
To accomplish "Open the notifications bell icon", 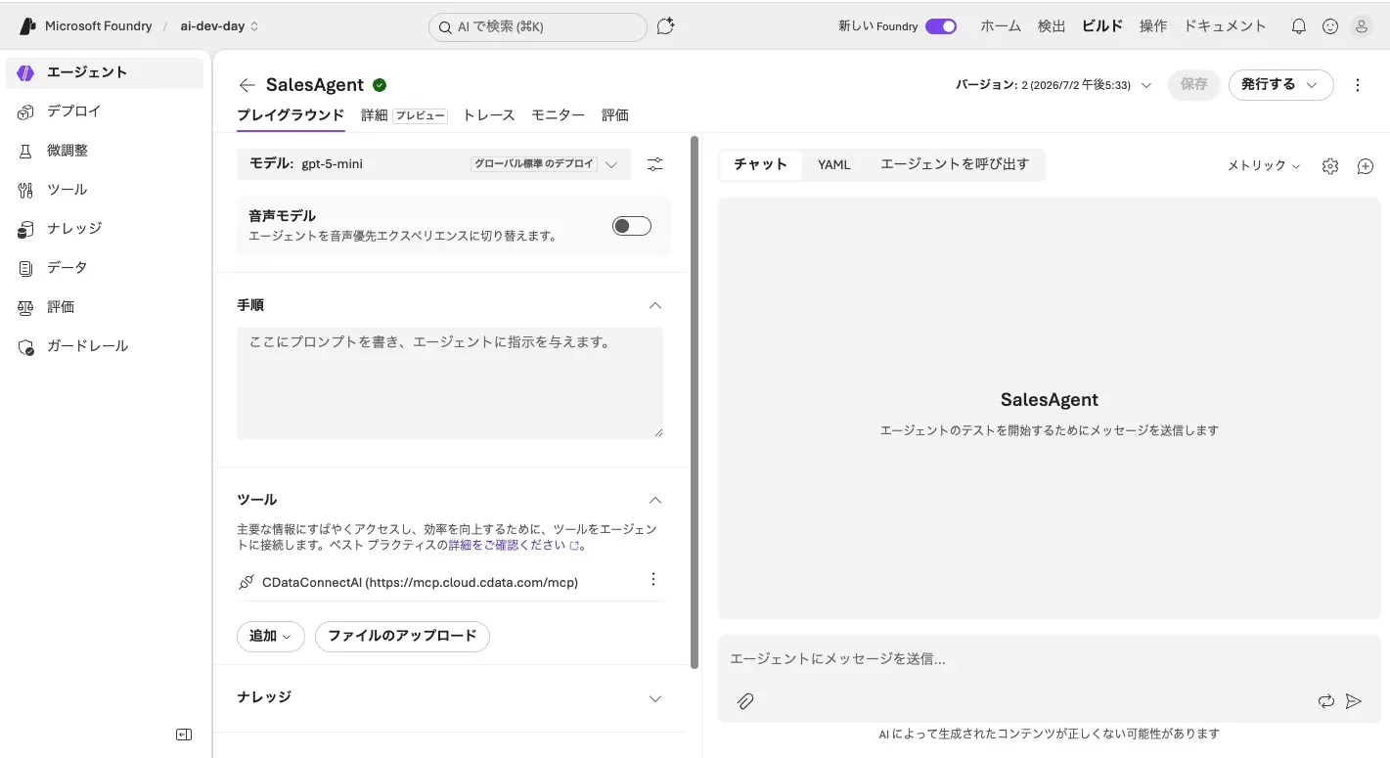I will click(x=1299, y=26).
